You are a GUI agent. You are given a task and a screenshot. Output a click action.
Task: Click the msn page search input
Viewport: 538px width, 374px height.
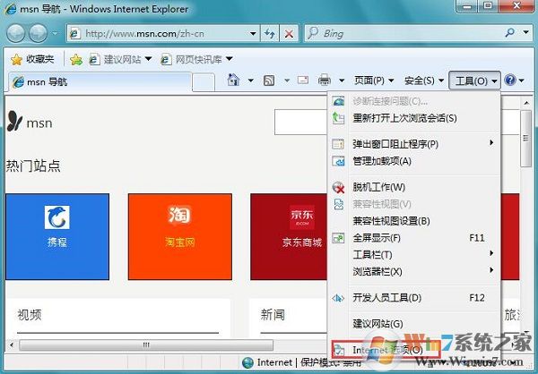301,123
